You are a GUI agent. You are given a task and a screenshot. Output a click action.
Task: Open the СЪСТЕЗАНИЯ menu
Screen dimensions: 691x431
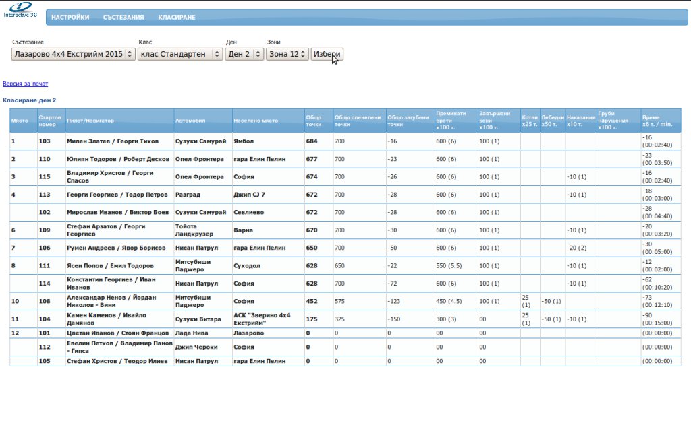click(123, 18)
